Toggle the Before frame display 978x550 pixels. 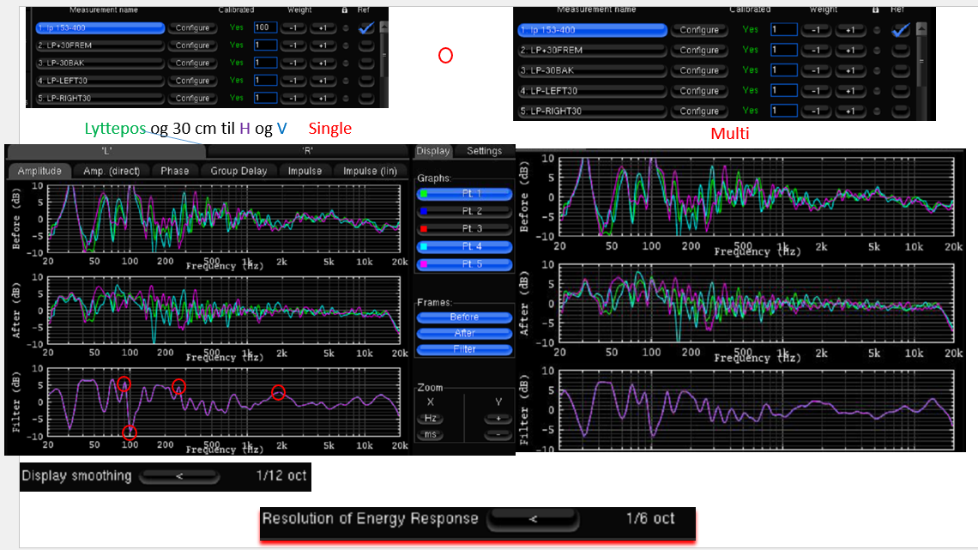coord(465,317)
